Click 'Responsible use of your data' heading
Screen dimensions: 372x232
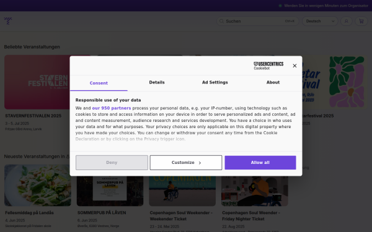[108, 100]
